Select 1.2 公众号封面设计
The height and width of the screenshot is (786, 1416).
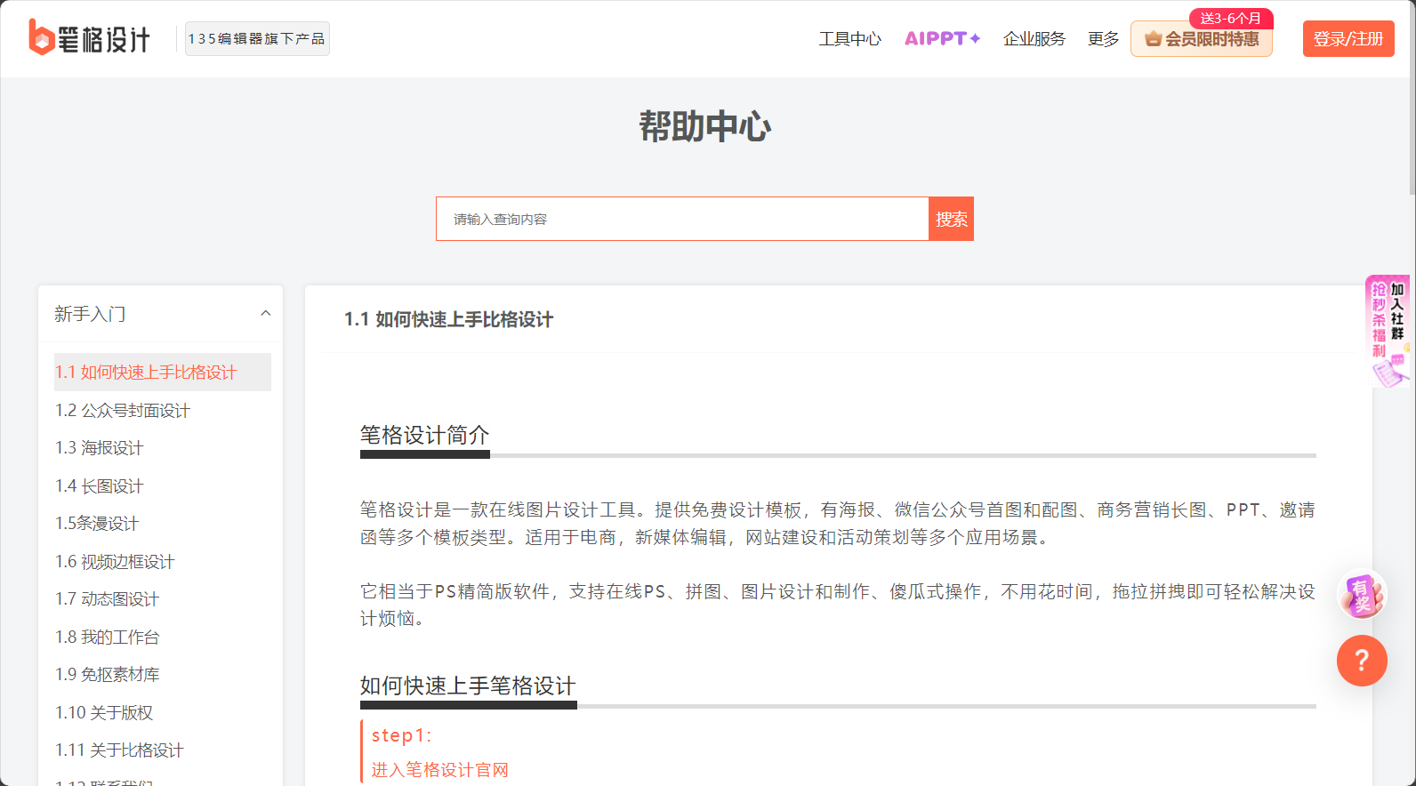tap(123, 411)
